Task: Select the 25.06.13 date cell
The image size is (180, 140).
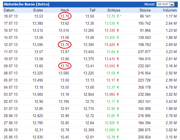Action: pos(10,137)
